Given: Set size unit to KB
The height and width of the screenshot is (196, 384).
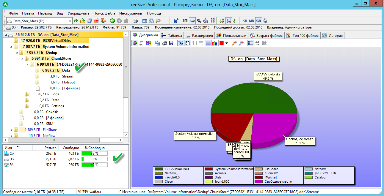Looking at the screenshot, I should tap(245, 21).
